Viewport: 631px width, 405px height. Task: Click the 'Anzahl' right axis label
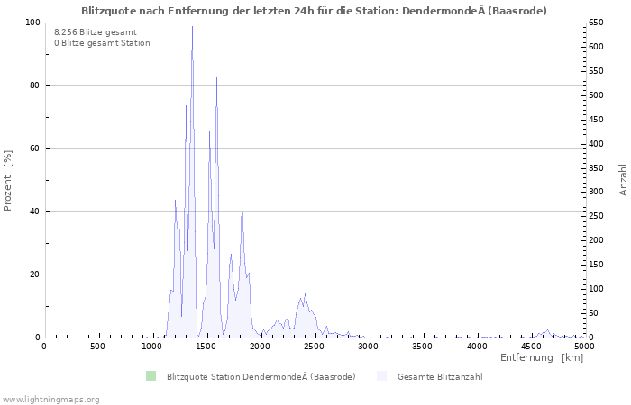tap(623, 180)
